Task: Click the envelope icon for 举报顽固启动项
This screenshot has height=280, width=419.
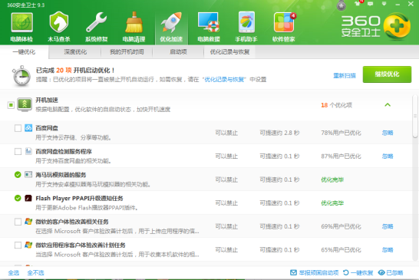Action: point(293,272)
